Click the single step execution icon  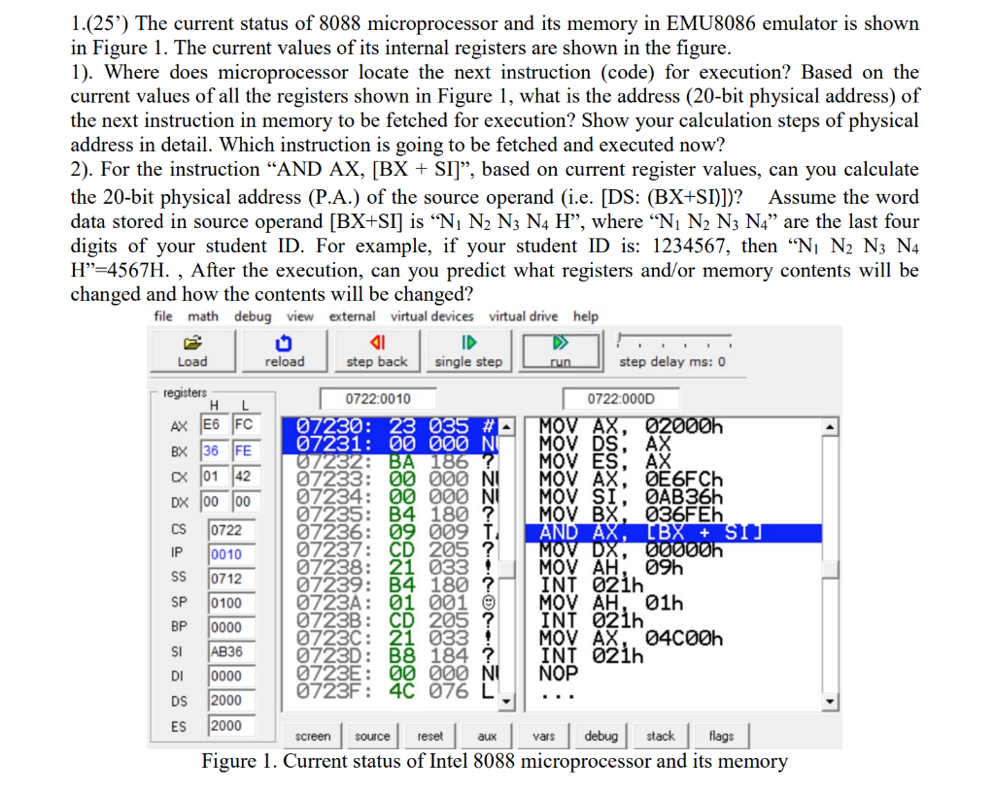point(468,345)
